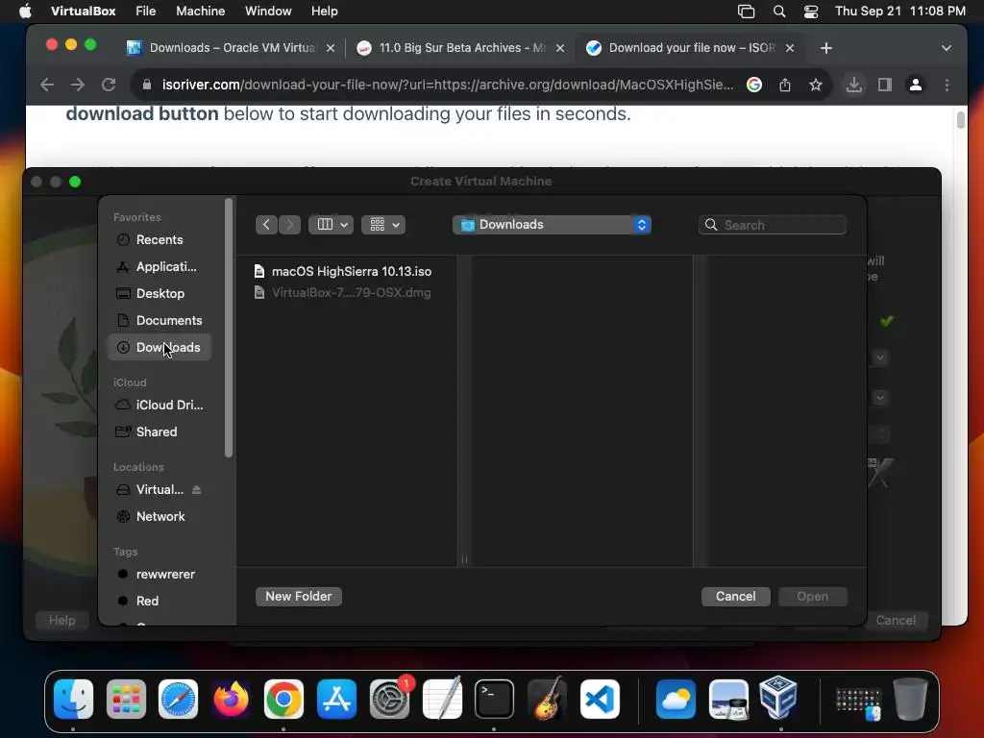Open Chrome downloads tray icon

tap(853, 85)
